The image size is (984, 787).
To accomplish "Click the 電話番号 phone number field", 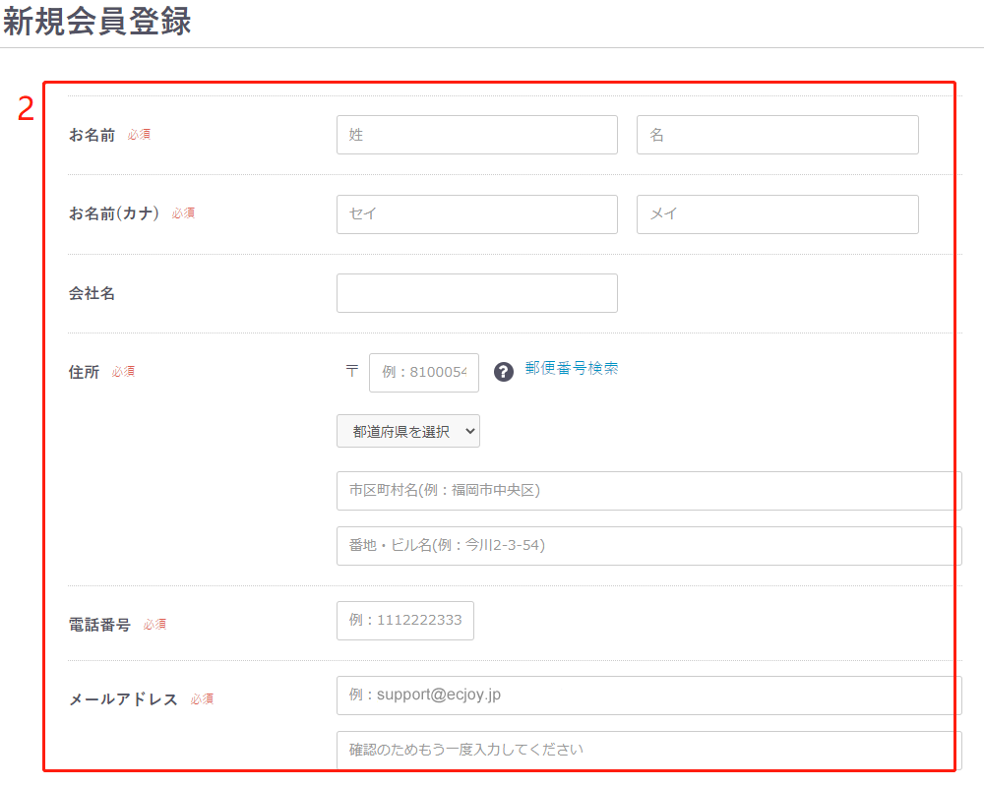I will pyautogui.click(x=404, y=621).
